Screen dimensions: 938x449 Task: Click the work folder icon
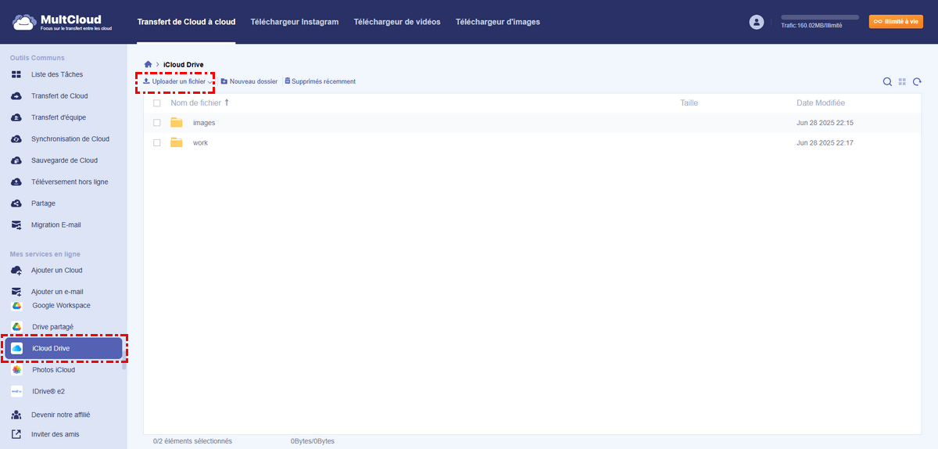pos(177,142)
